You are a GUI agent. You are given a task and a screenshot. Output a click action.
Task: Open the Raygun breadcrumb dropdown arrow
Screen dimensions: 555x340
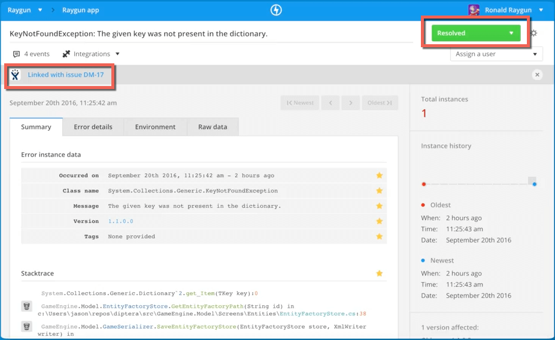40,10
